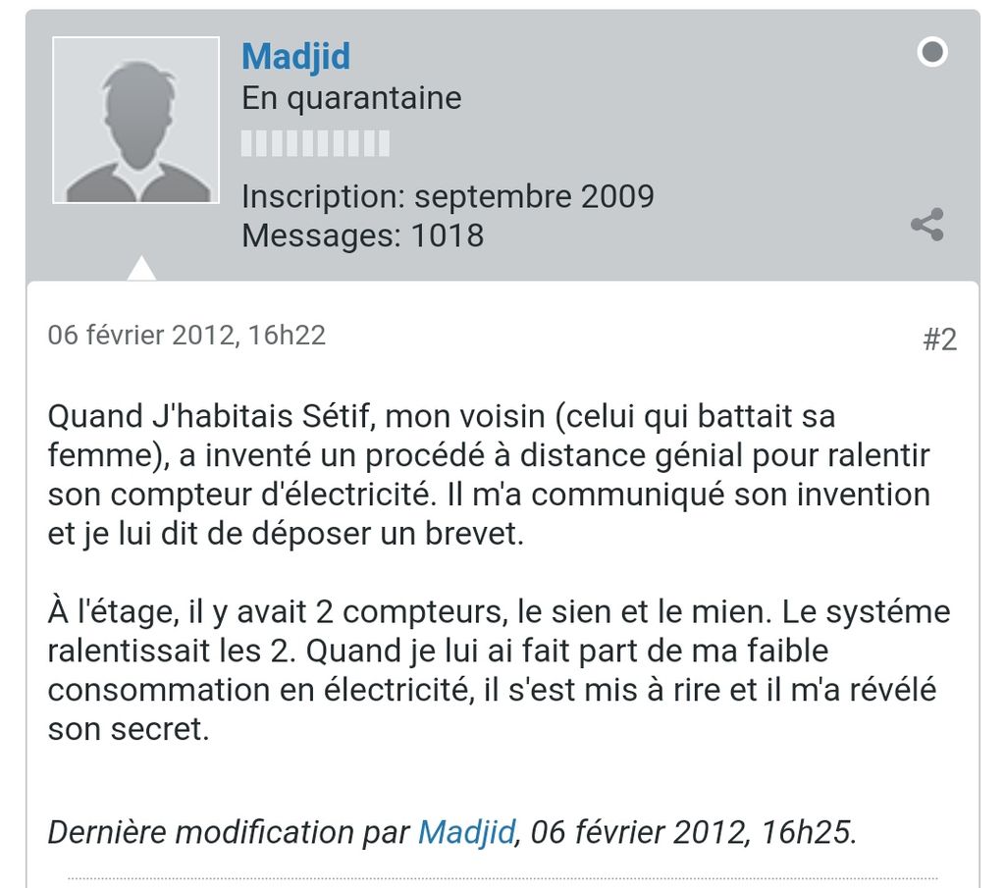Click the second paragraph starting 'À l'étage'
1005x888 pixels.
point(499,670)
